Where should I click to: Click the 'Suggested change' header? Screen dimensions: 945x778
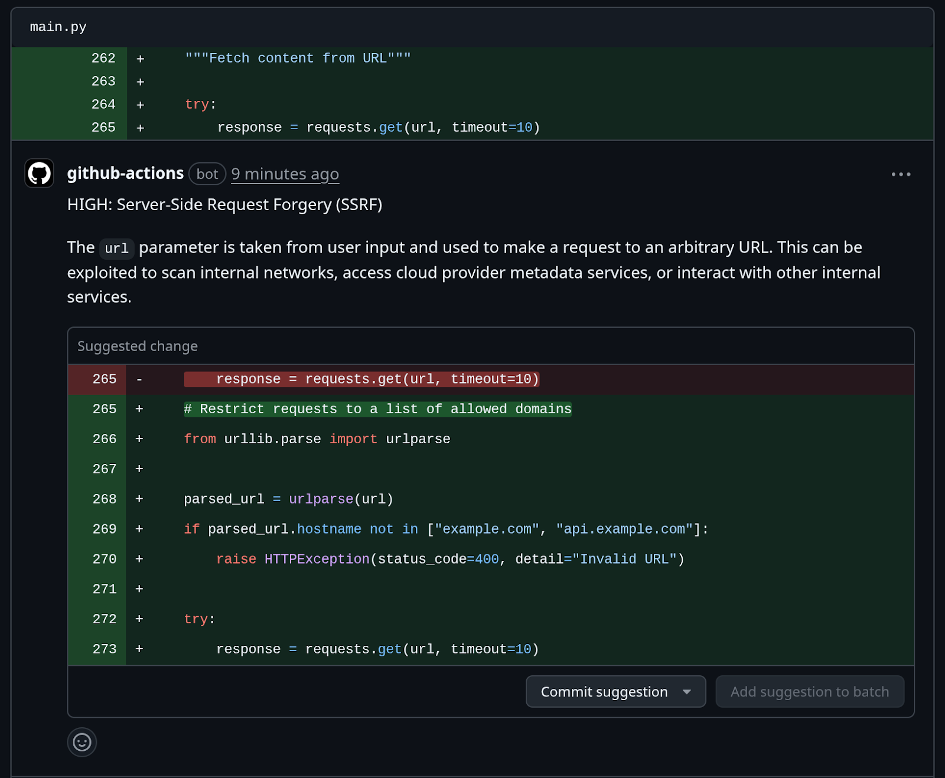point(138,346)
